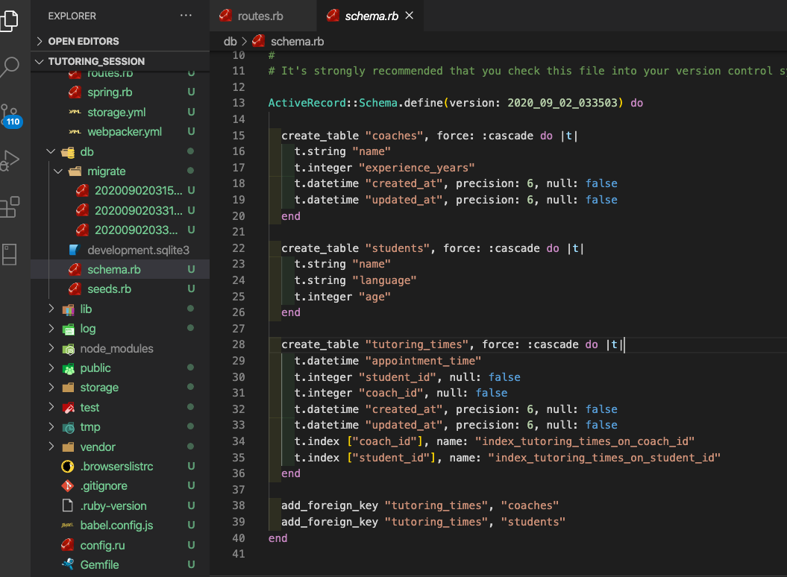Click the Ruby gem icon on the schema.rb tab
Viewport: 787px width, 577px height.
[333, 14]
